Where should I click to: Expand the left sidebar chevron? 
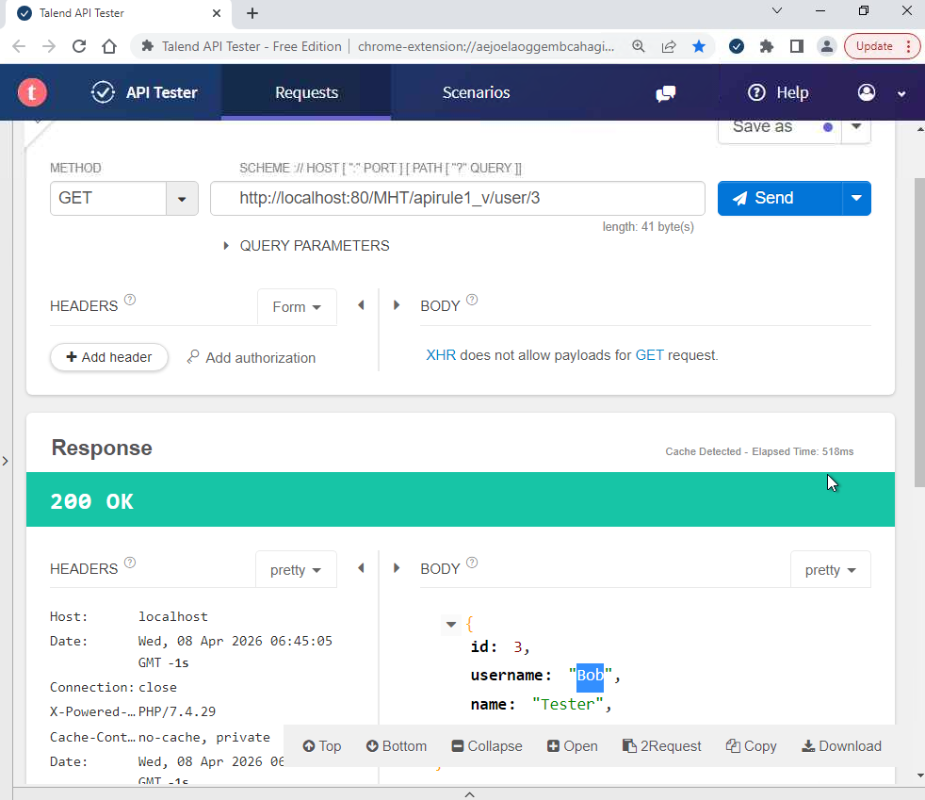6,461
